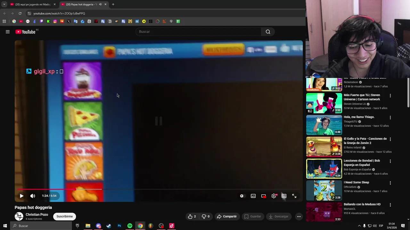
Task: Open Bailando con la Medusa HD title
Action: click(362, 204)
